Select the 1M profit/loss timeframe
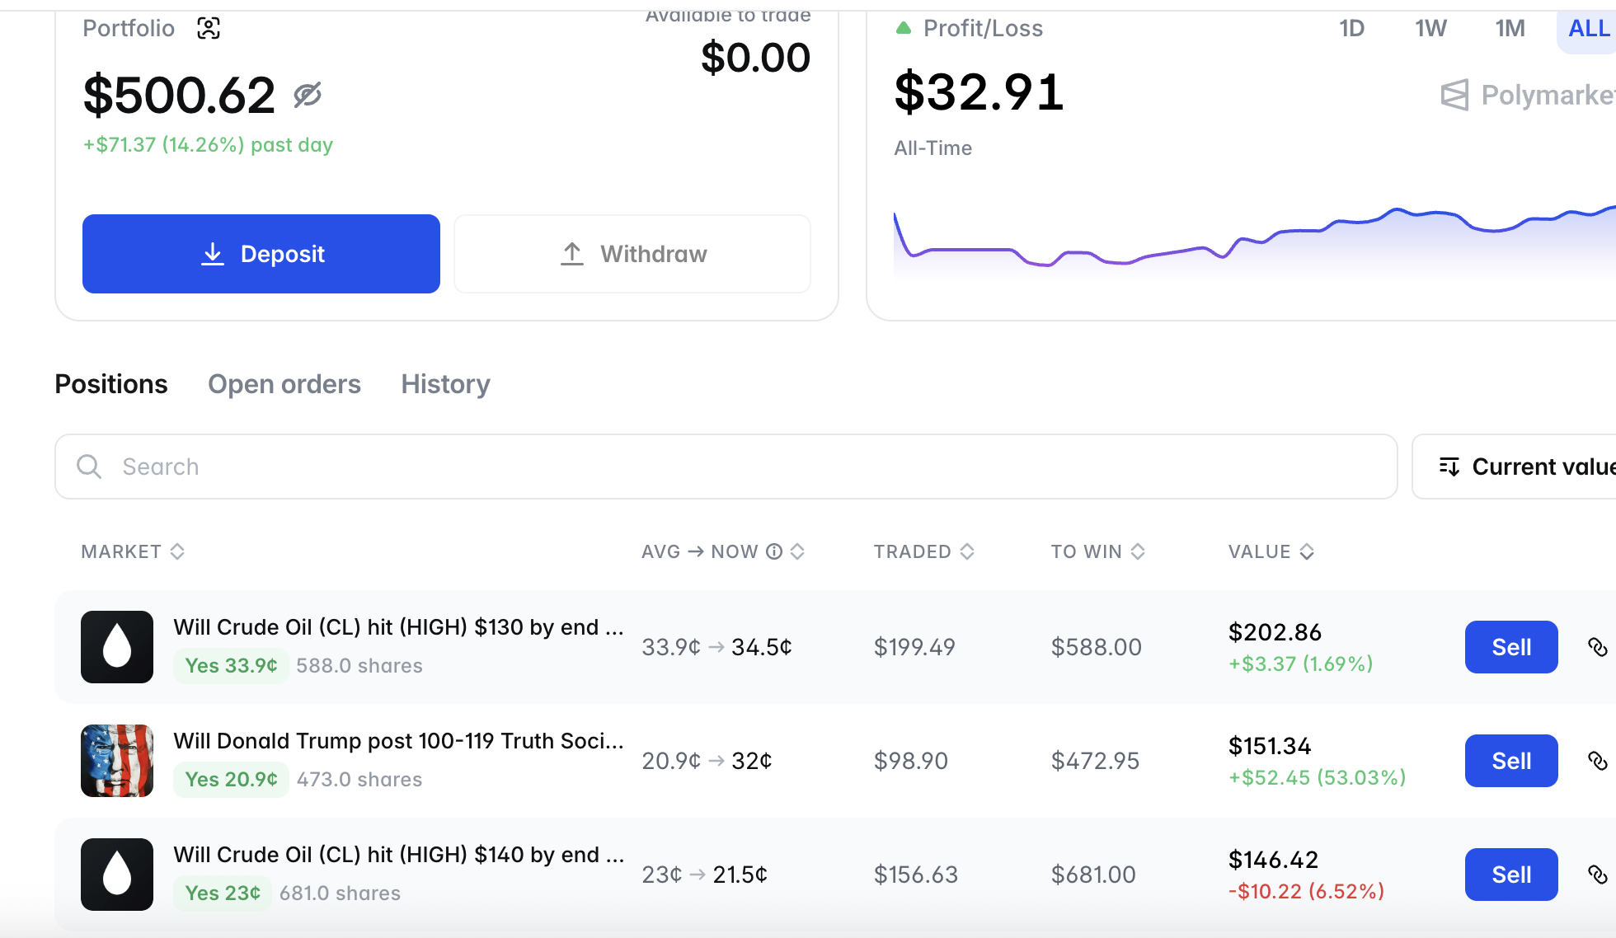 click(1510, 29)
